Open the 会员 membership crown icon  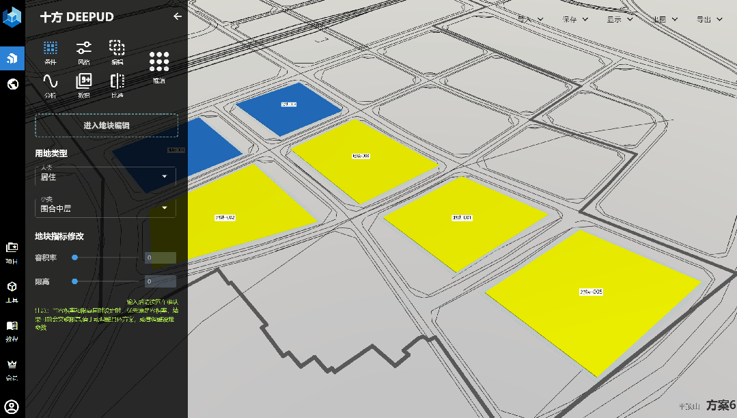pos(12,370)
